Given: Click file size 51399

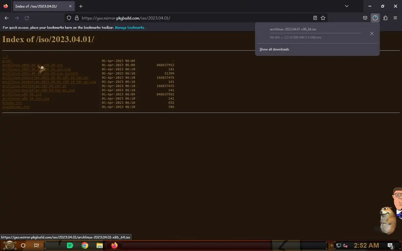Looking at the screenshot, I should pyautogui.click(x=169, y=73).
